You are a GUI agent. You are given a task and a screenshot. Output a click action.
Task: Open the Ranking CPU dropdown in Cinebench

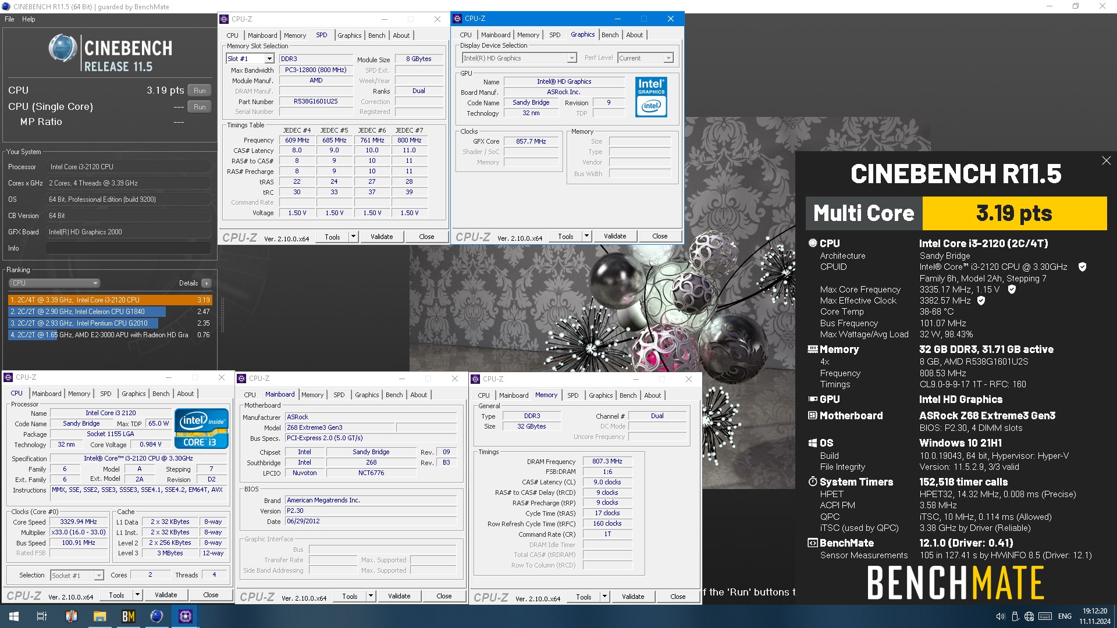[x=54, y=283]
